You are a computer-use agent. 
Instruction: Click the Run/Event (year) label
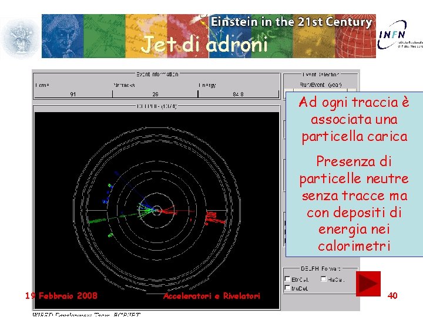point(321,85)
